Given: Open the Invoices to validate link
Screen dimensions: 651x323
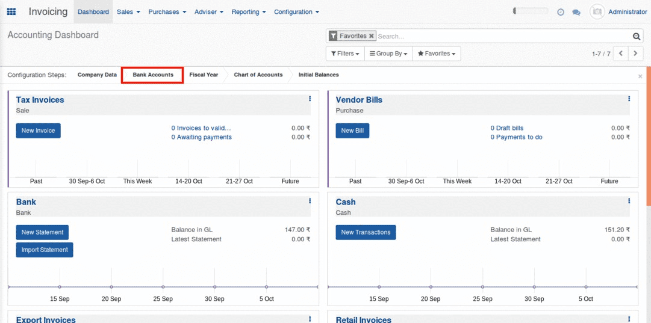Looking at the screenshot, I should (201, 128).
